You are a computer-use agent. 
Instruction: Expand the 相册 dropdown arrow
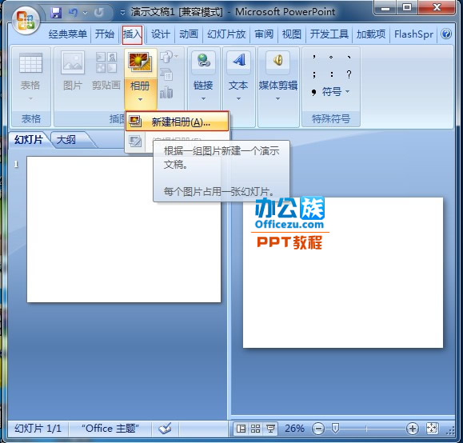click(140, 99)
